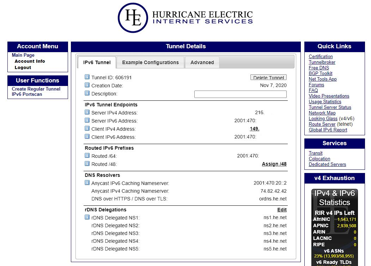Image resolution: width=371 pixels, height=266 pixels.
Task: Click the Description input field
Action: click(241, 94)
